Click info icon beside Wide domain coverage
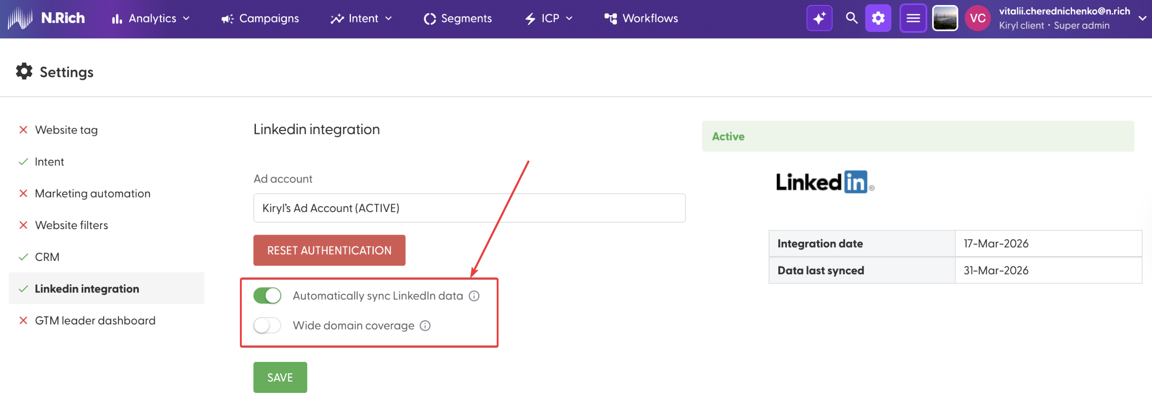The image size is (1152, 413). [x=425, y=326]
